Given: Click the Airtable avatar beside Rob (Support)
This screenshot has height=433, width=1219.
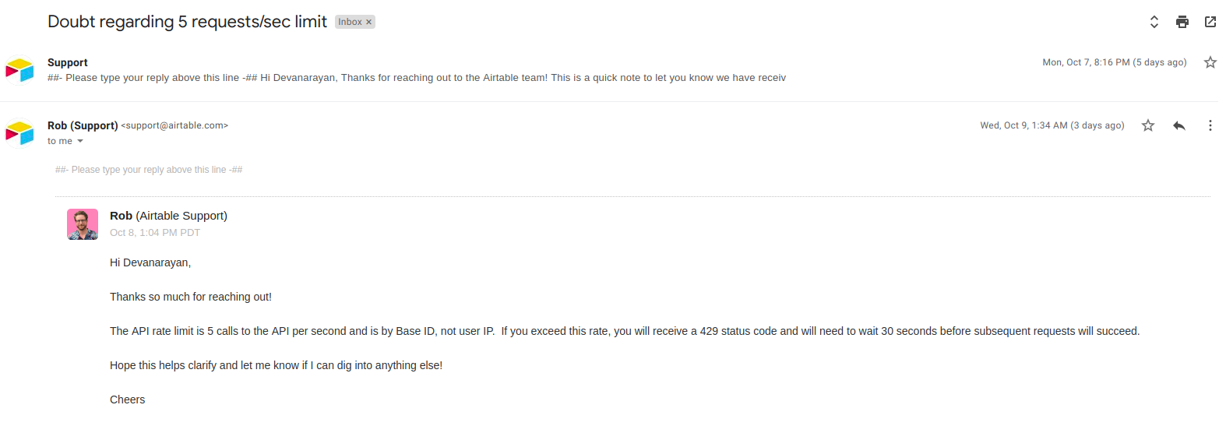Looking at the screenshot, I should [19, 132].
